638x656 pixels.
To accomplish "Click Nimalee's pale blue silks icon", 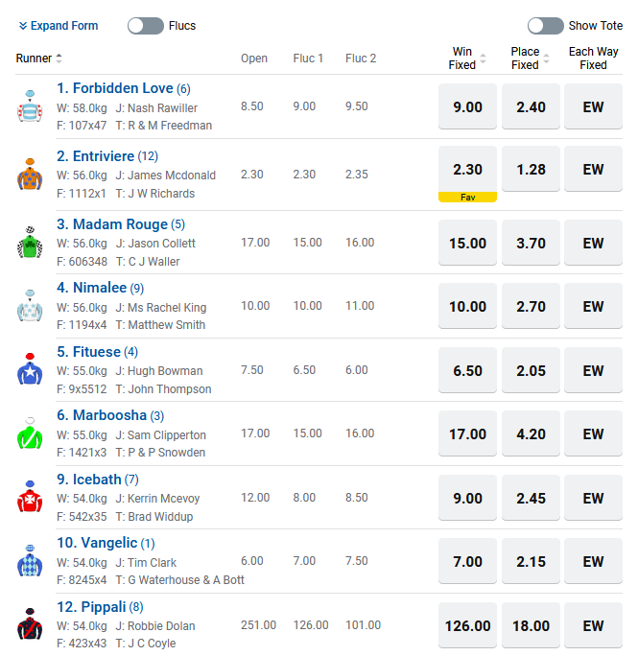I will coord(31,306).
